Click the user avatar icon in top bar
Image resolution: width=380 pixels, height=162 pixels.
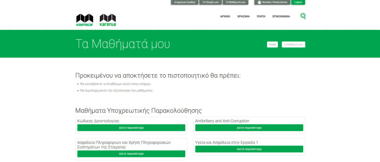click(x=259, y=2)
